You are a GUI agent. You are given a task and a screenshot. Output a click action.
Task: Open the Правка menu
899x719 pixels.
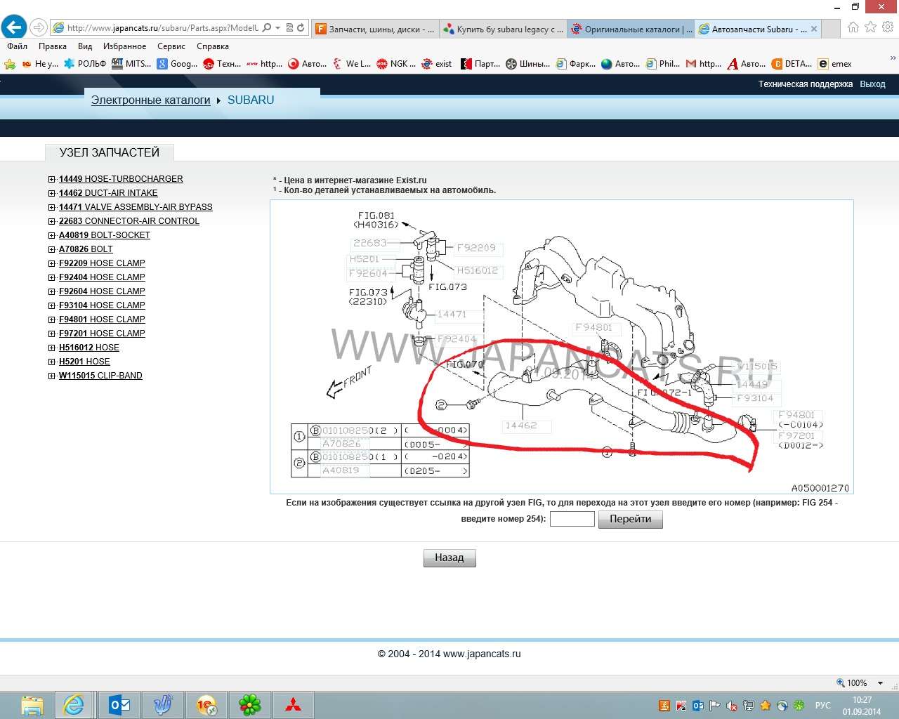click(53, 46)
